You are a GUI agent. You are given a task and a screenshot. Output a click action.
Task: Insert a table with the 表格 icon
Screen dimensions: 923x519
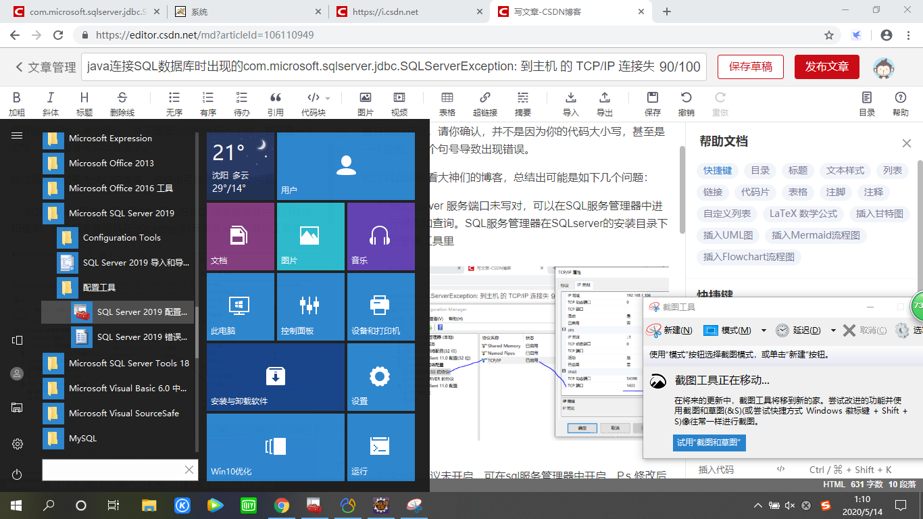[448, 101]
